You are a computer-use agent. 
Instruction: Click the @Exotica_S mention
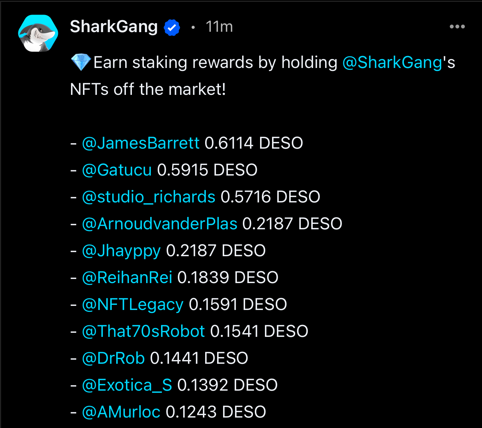[127, 385]
